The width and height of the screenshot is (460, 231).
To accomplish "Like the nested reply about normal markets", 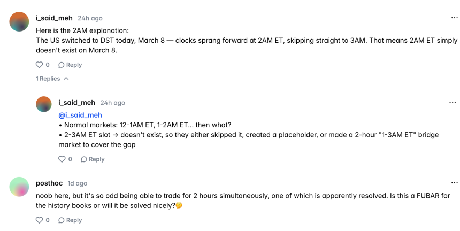I will [62, 159].
